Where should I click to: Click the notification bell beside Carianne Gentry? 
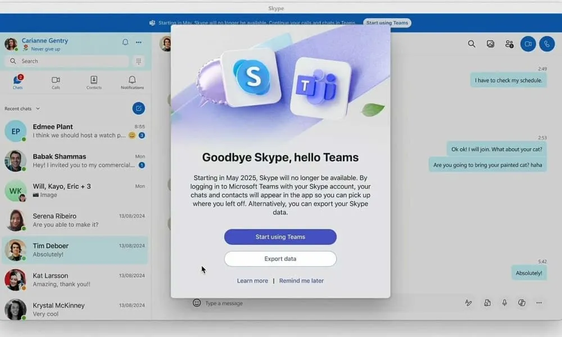[125, 42]
